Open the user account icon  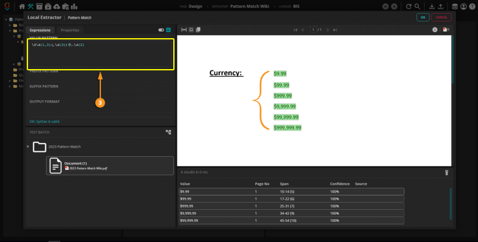pyautogui.click(x=464, y=7)
